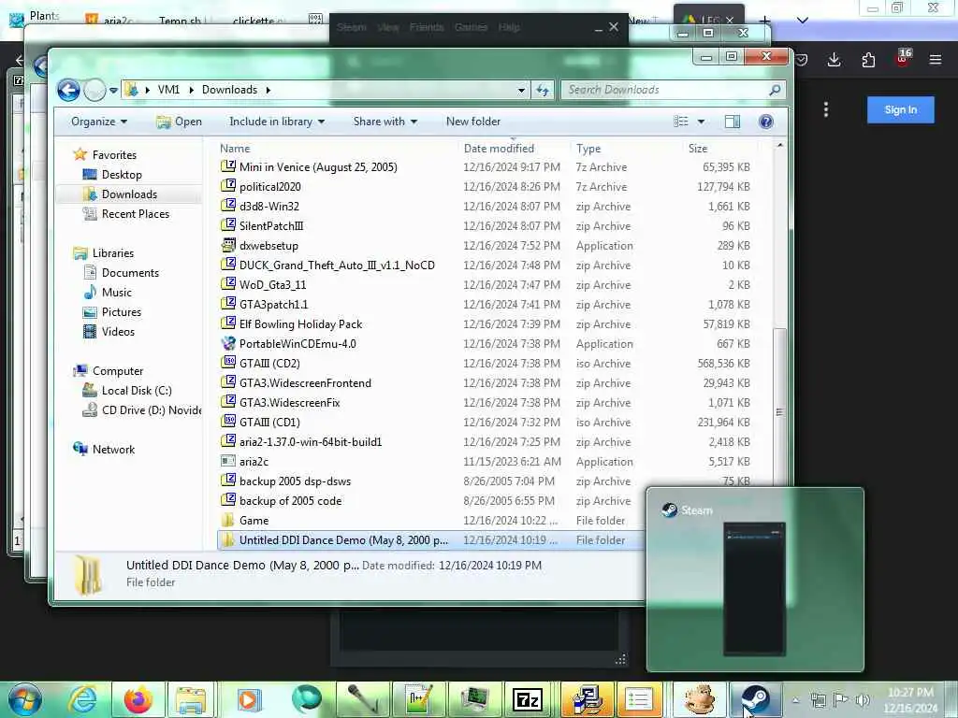Click the Steam window preview thumbnail
Viewport: 958px width, 718px height.
(x=755, y=589)
